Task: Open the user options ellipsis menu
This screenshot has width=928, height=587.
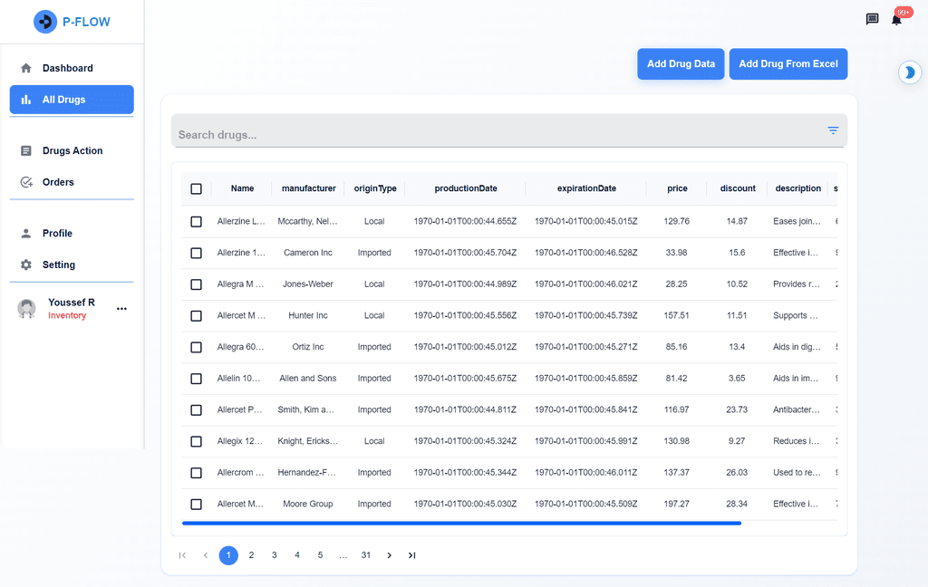Action: (122, 309)
